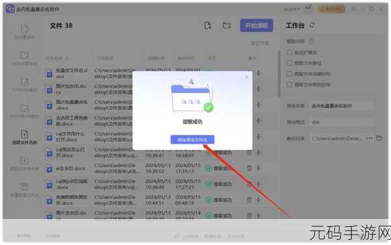
Task: Click move icon for ai去水印.docx row
Action: pyautogui.click(x=258, y=168)
